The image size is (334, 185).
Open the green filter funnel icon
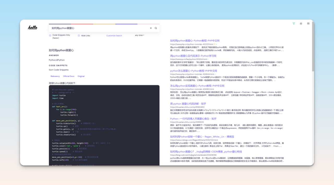click(294, 23)
